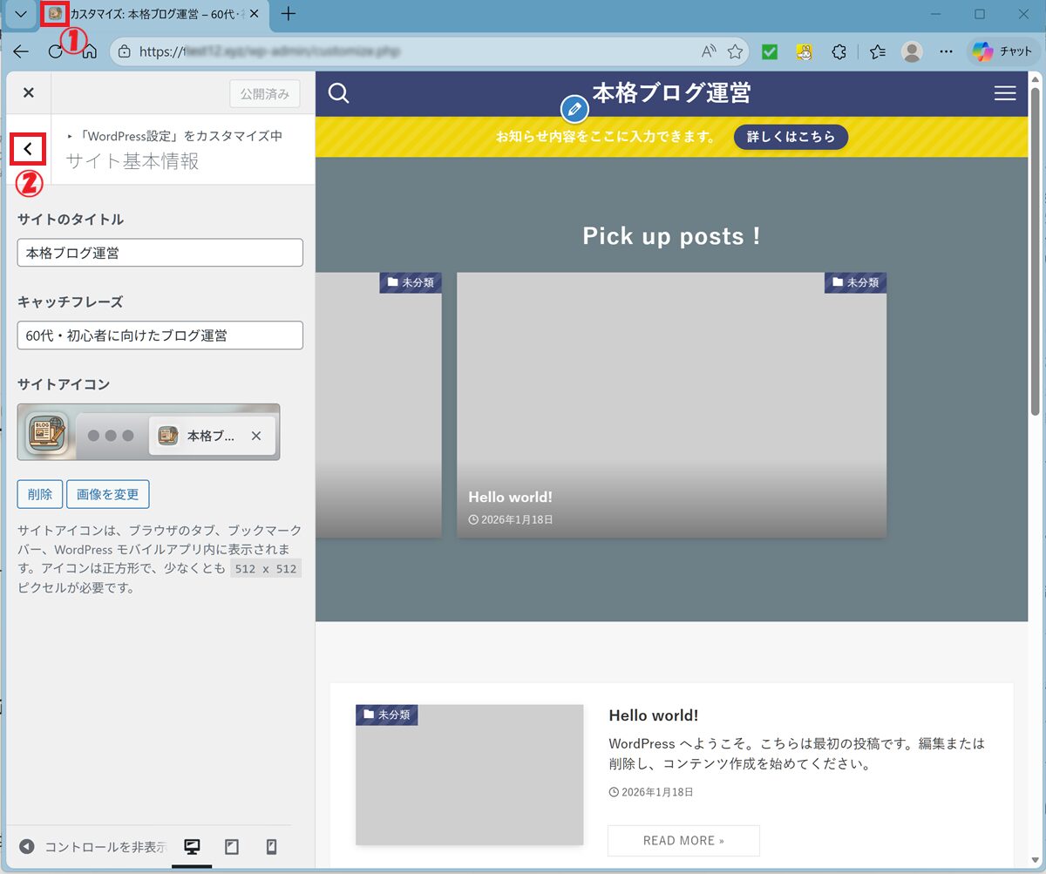Viewport: 1046px width, 874px height.
Task: Click the favorites star in address bar
Action: [735, 52]
